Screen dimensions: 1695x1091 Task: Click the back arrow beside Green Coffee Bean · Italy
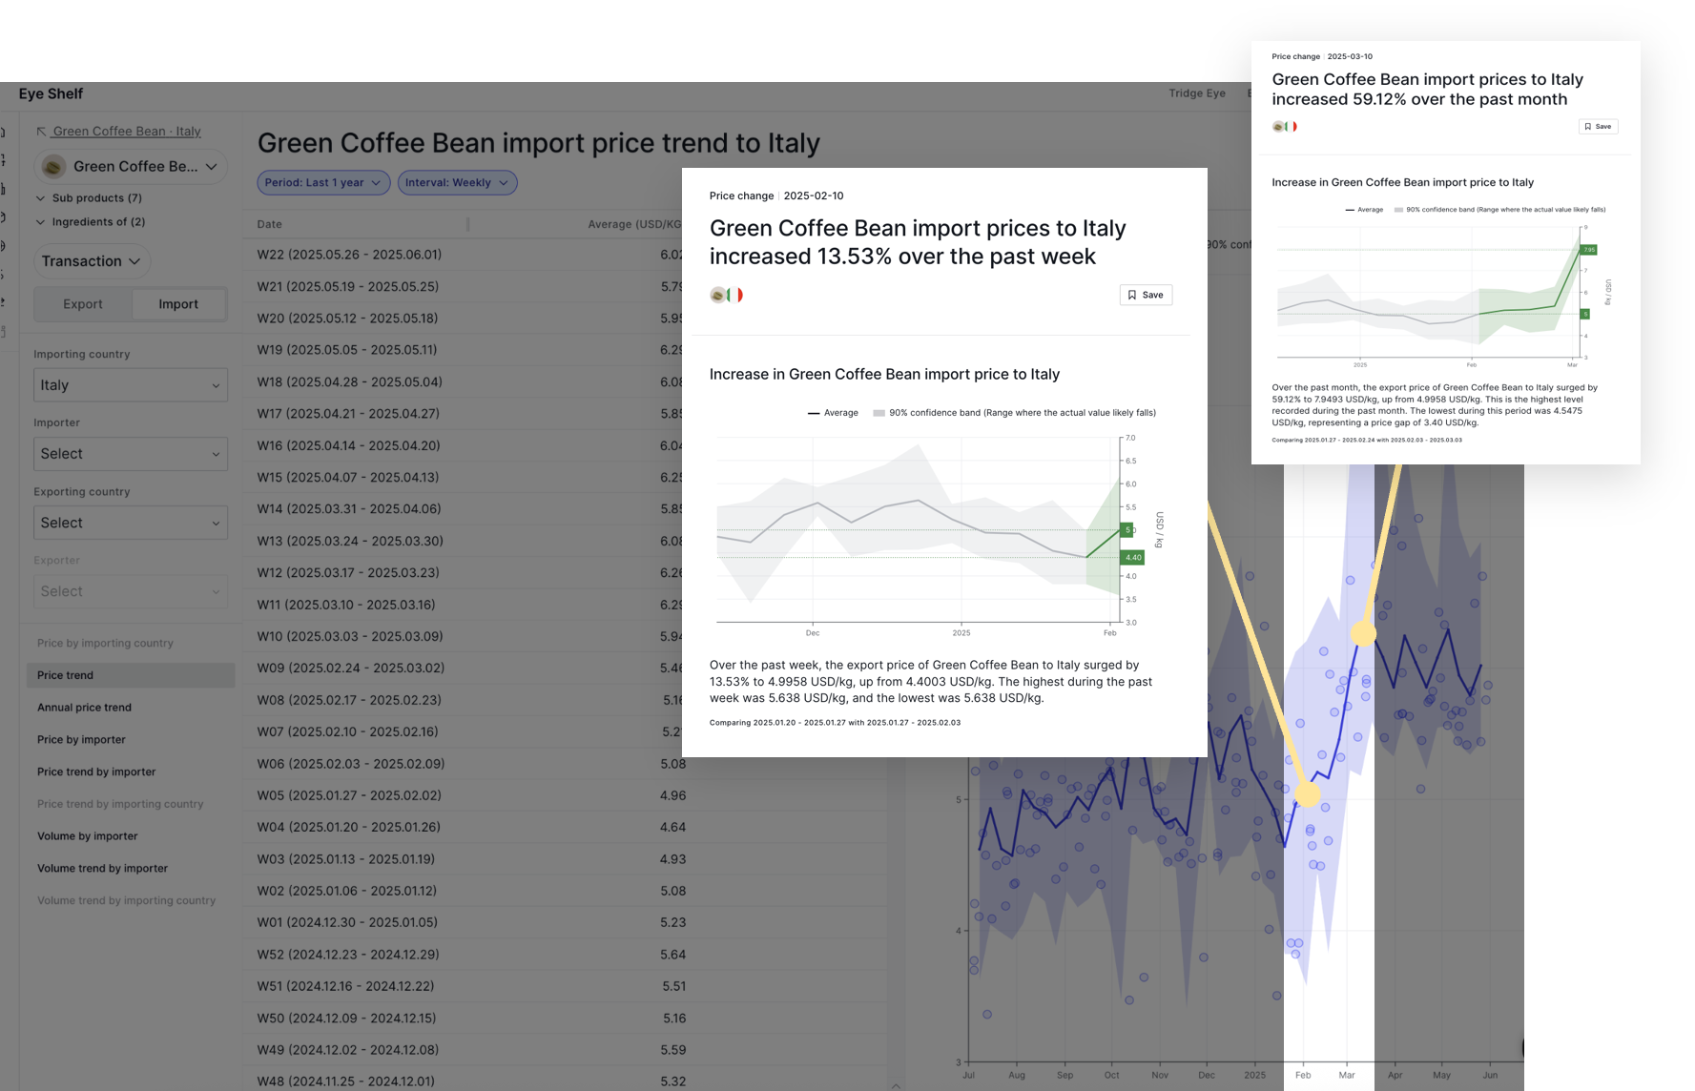(41, 132)
